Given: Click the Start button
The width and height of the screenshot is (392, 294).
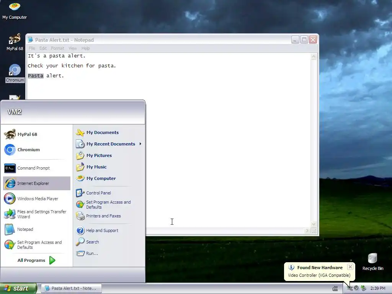Looking at the screenshot, I should click(18, 288).
